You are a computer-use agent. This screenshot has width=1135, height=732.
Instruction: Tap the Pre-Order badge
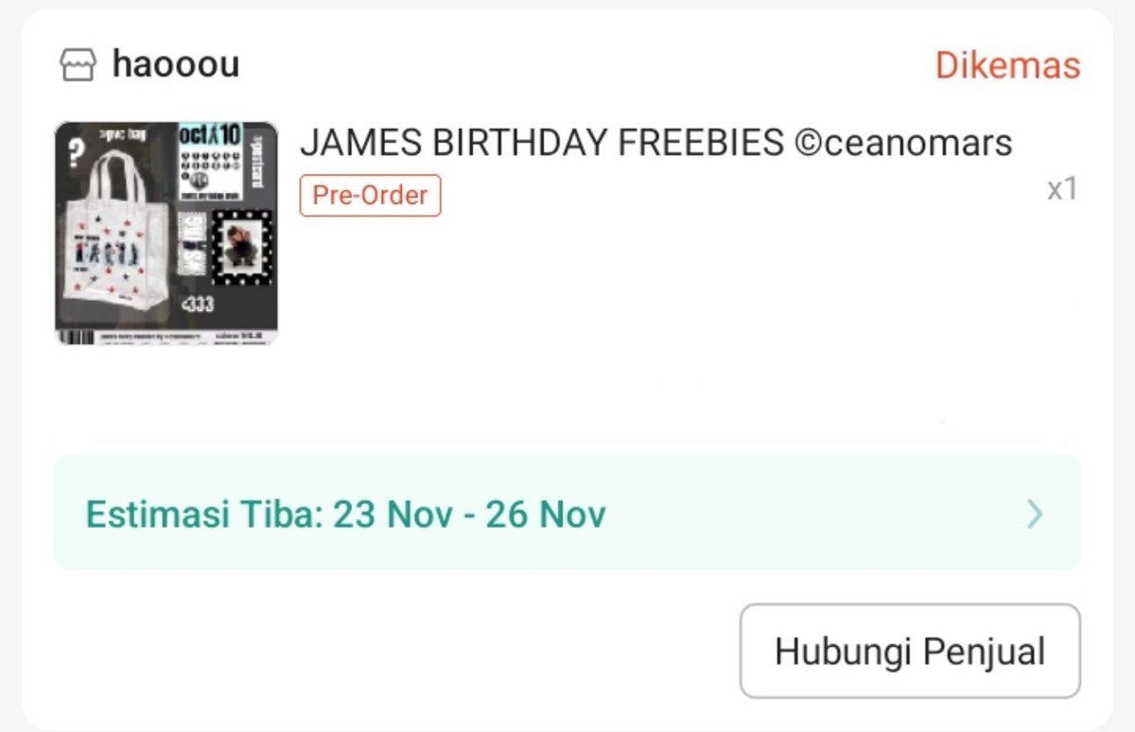tap(370, 196)
